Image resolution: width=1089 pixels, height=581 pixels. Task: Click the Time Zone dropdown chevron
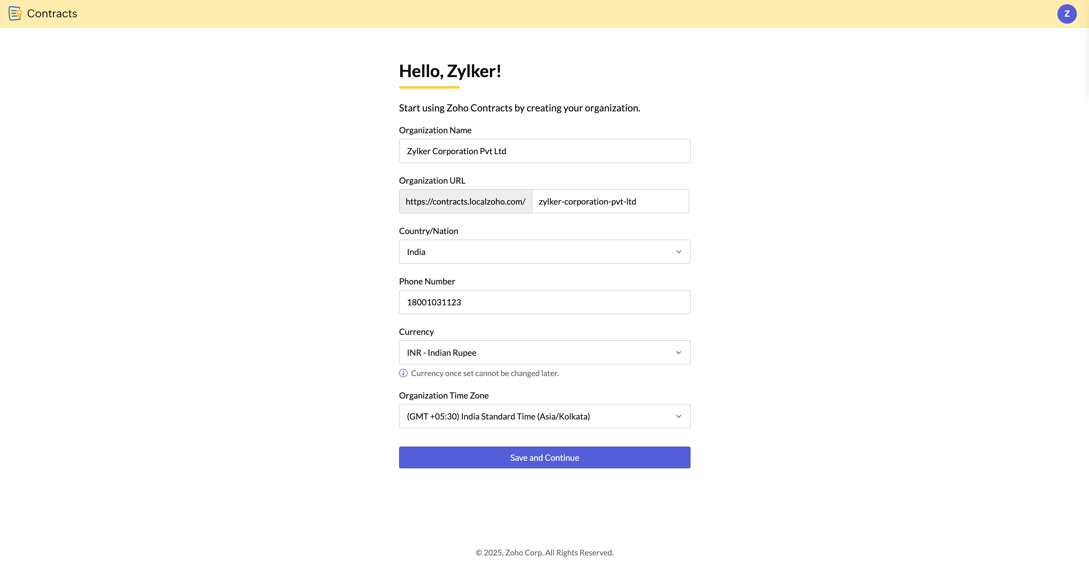click(678, 416)
